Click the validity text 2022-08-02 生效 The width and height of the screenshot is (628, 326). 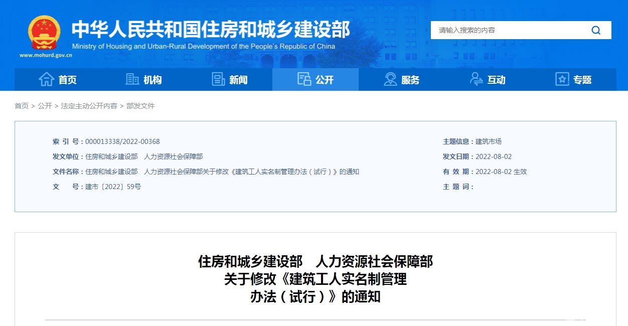(501, 172)
